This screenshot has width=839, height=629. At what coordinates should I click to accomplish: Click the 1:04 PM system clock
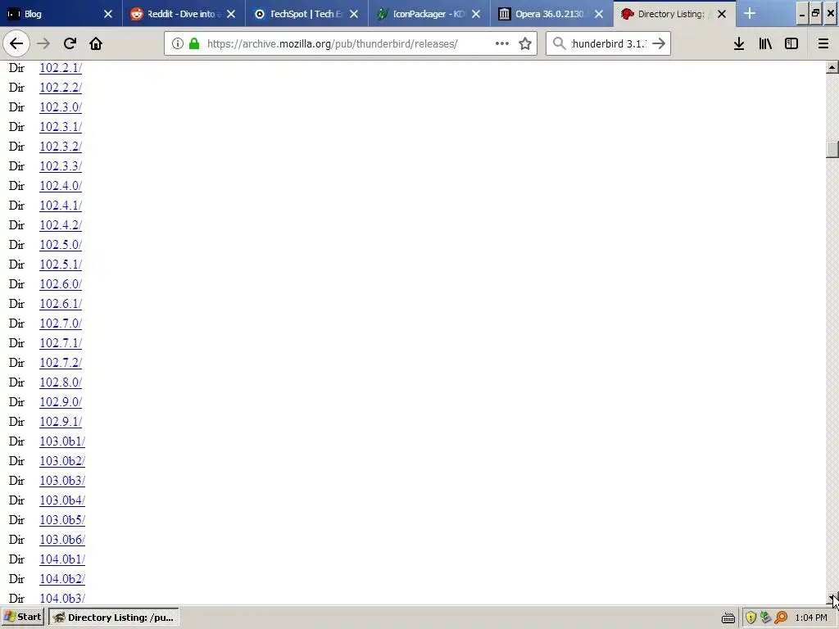click(x=811, y=618)
